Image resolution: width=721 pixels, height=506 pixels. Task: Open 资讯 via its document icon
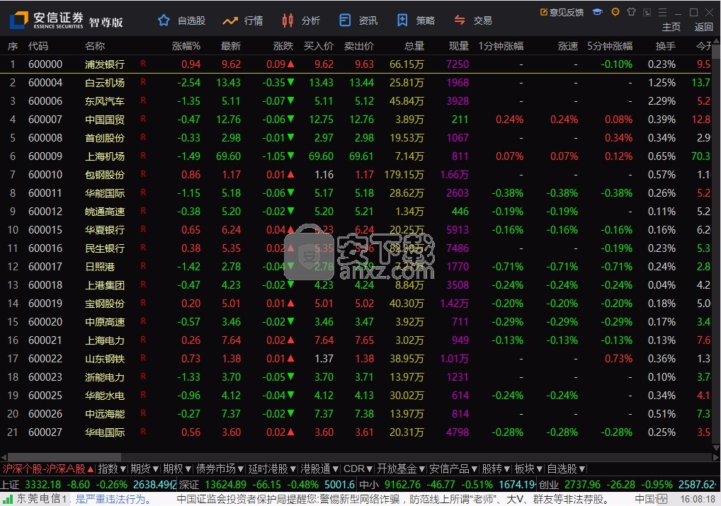click(345, 21)
